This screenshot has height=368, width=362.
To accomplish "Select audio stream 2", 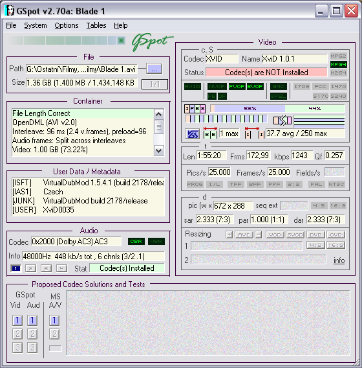I will [30, 268].
